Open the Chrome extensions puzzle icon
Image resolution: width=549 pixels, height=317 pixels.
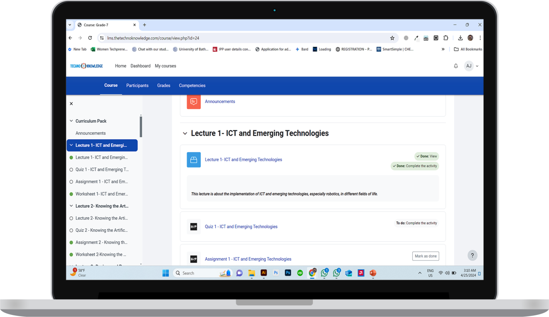pos(446,38)
